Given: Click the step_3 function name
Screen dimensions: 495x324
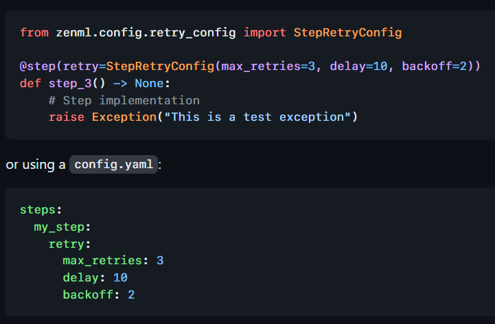Looking at the screenshot, I should (x=70, y=84).
